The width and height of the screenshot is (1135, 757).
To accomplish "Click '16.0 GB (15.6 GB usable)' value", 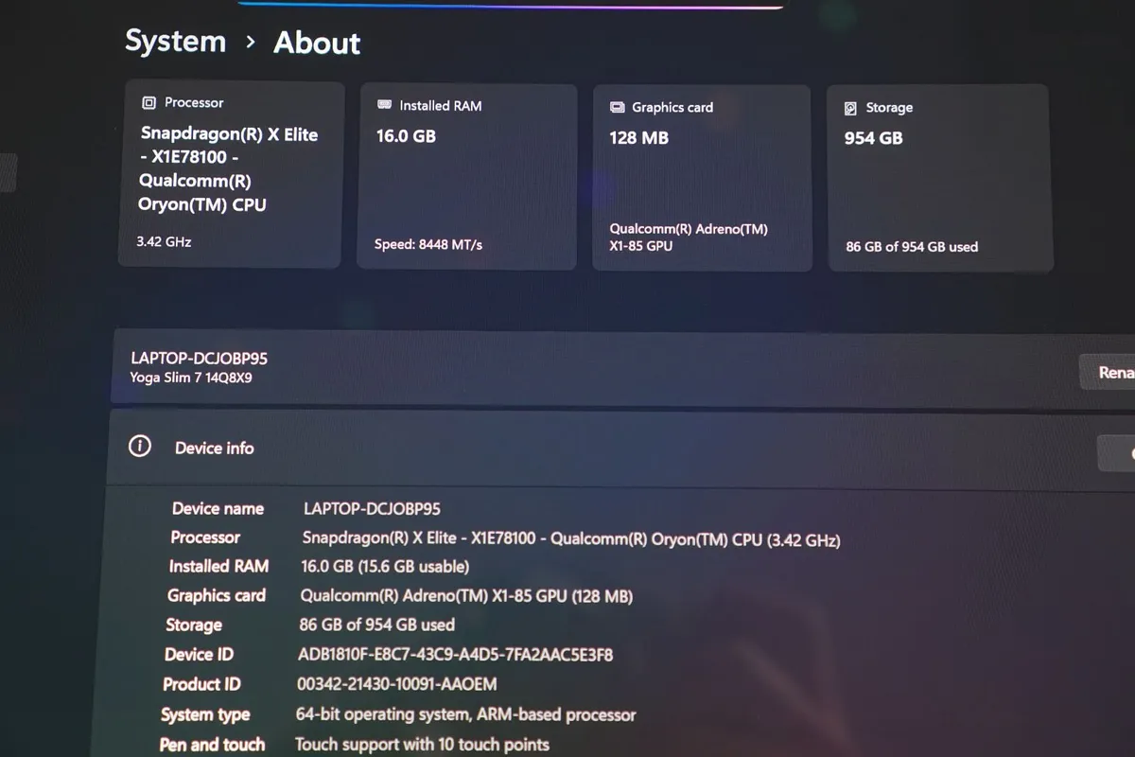I will [384, 567].
